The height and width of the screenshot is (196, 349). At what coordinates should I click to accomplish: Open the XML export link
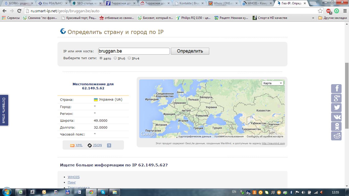coord(79,145)
